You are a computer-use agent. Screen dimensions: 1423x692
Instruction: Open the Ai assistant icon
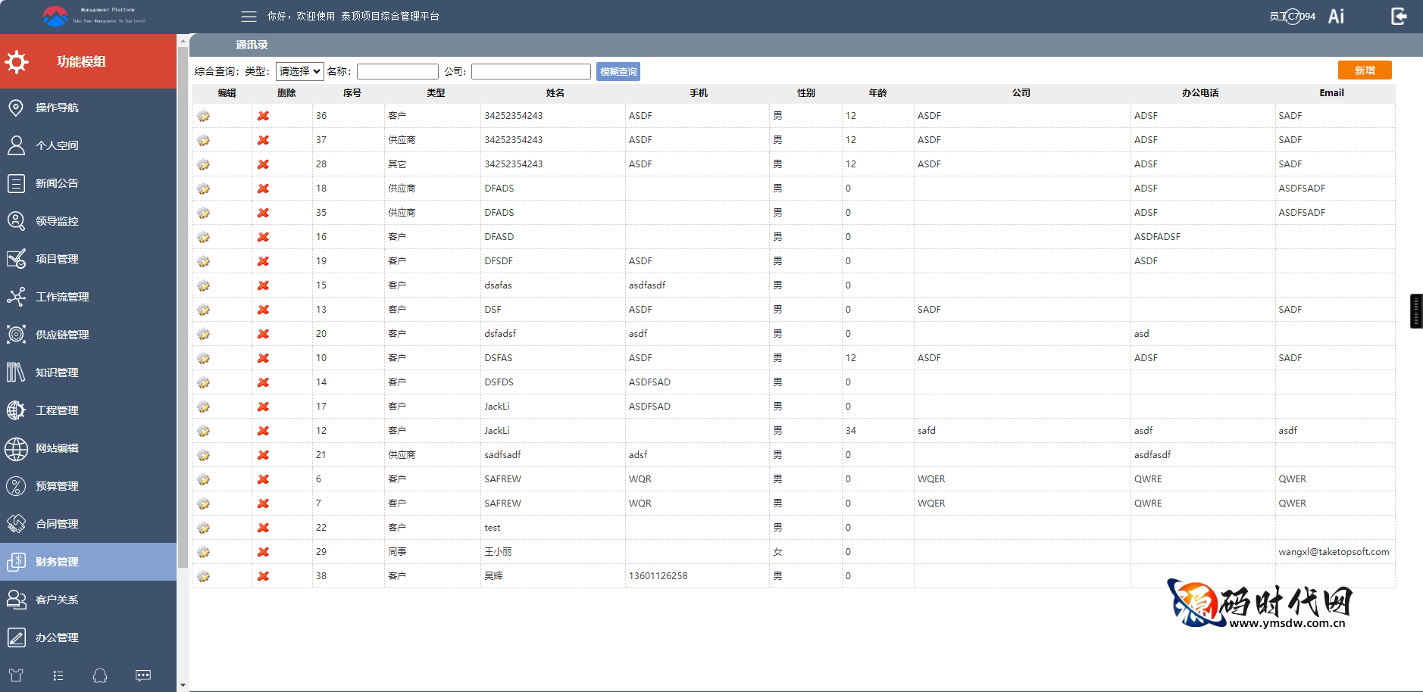coord(1336,16)
